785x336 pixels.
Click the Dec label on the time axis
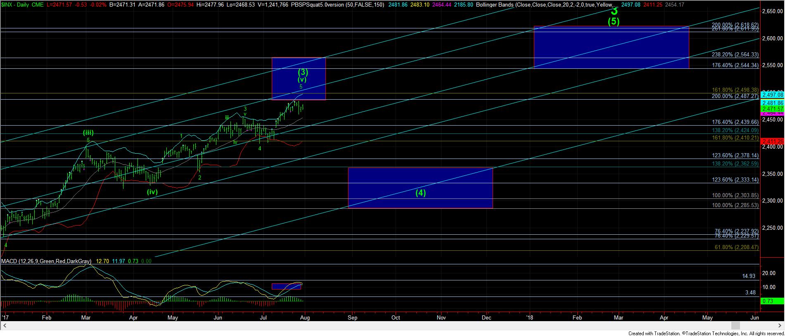(486, 318)
